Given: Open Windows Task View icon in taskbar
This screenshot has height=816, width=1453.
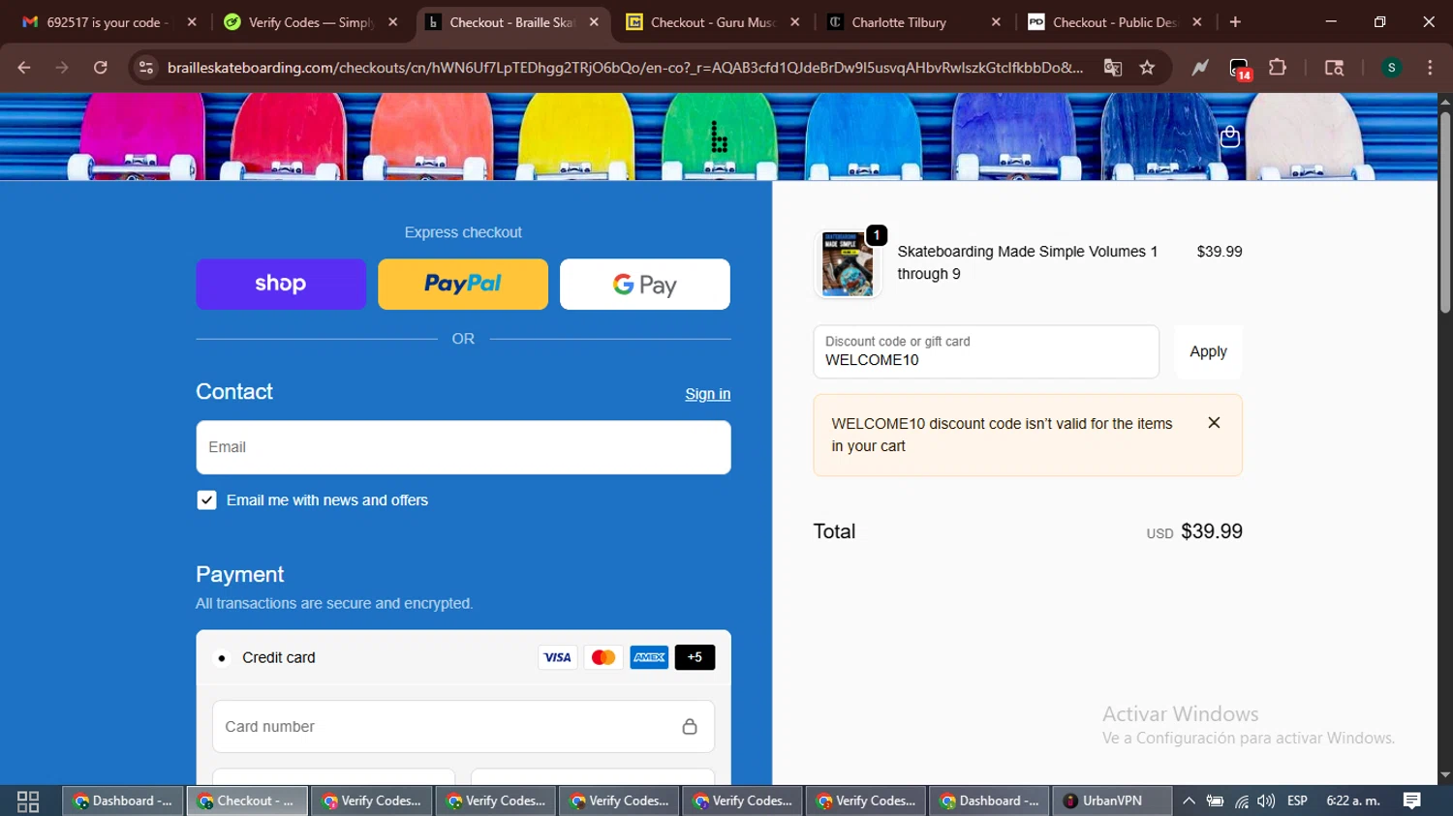Looking at the screenshot, I should pyautogui.click(x=28, y=801).
